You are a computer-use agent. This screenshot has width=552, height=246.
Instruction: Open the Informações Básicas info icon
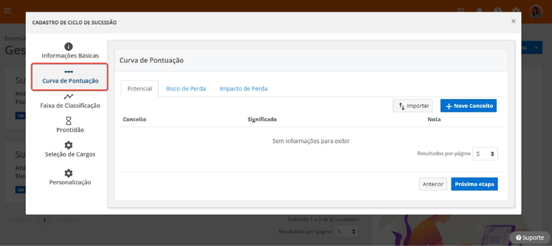click(x=69, y=47)
